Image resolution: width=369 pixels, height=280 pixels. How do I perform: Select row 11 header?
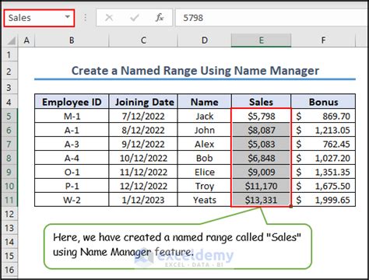click(x=9, y=200)
